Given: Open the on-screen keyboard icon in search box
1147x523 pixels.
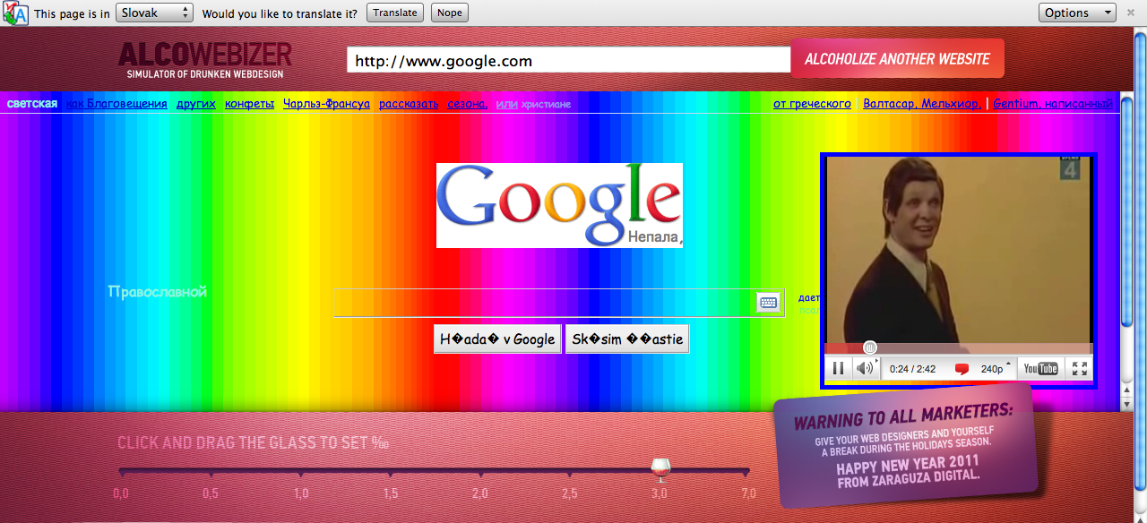Looking at the screenshot, I should 768,303.
